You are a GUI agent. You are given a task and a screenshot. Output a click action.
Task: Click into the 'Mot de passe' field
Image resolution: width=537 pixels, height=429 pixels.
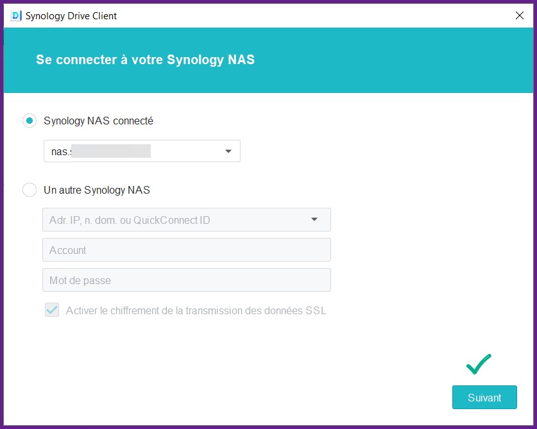point(186,280)
